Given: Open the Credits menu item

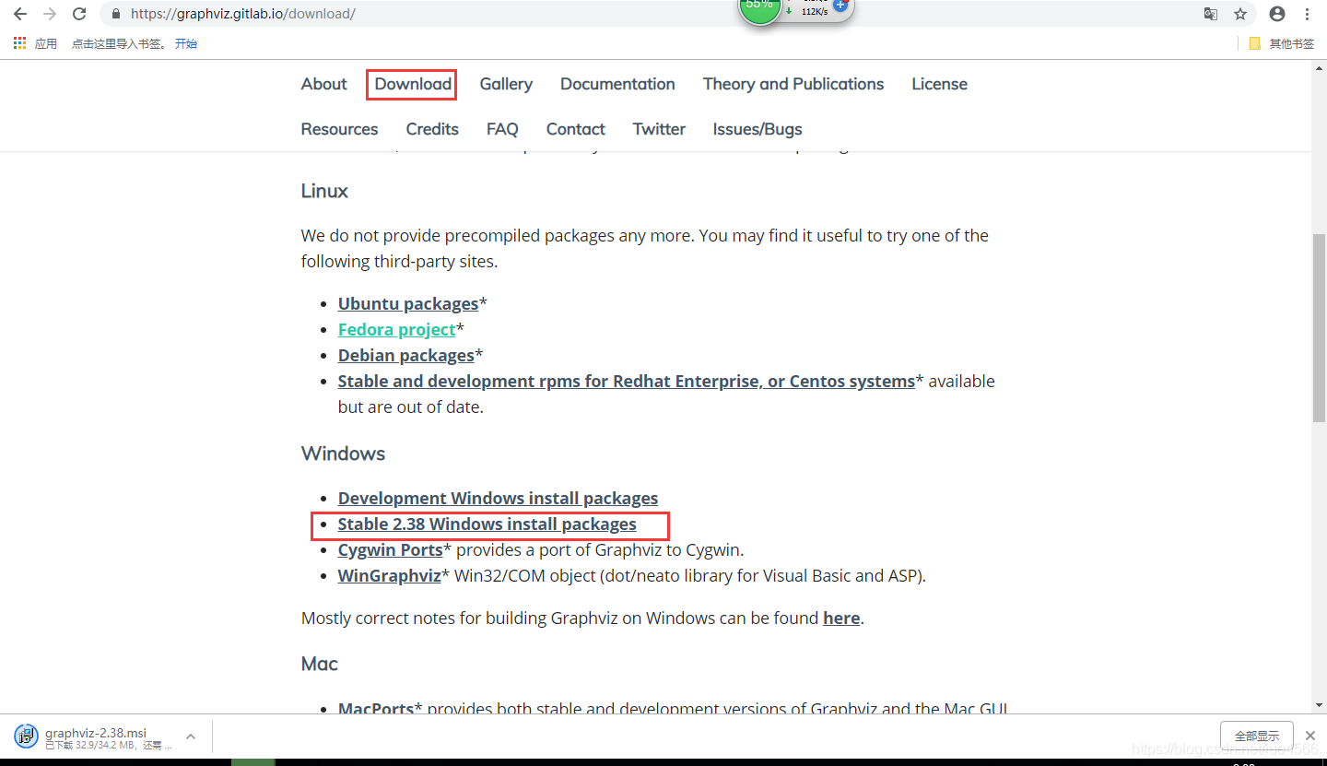Looking at the screenshot, I should [x=432, y=129].
